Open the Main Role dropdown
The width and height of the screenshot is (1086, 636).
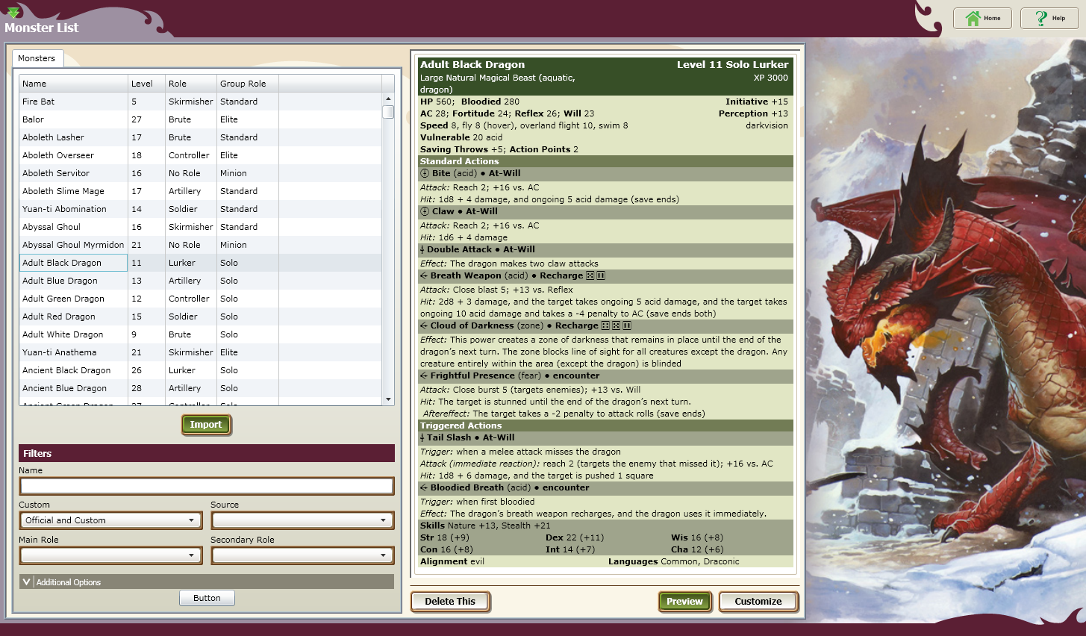pos(110,555)
